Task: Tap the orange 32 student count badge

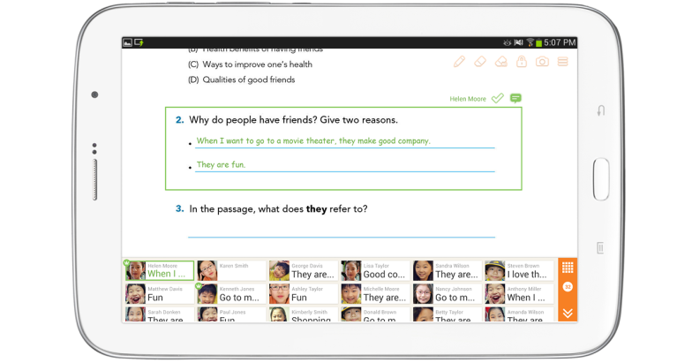Action: pos(568,287)
